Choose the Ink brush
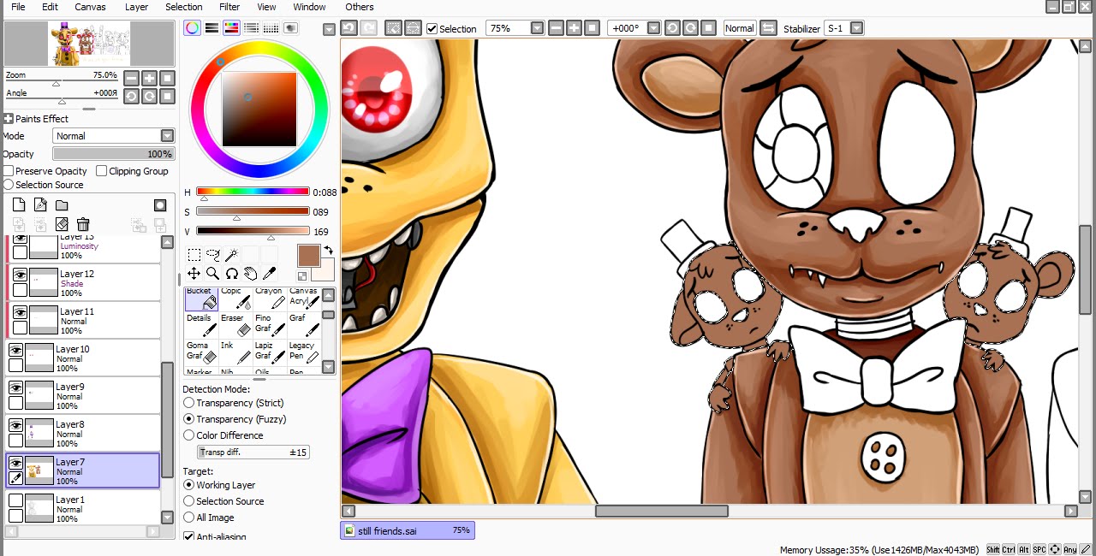This screenshot has height=556, width=1096. coord(235,353)
